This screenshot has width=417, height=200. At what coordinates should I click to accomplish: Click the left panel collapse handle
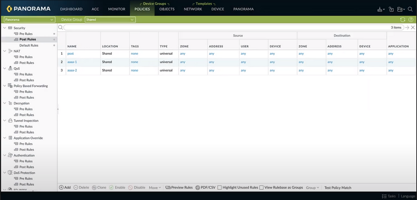58,109
